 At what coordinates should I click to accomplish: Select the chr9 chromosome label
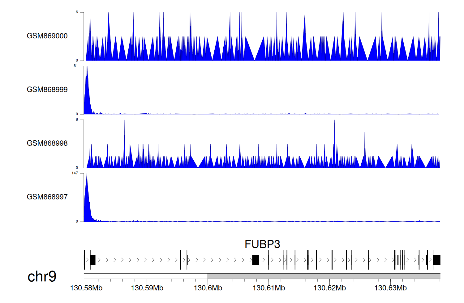(x=42, y=276)
